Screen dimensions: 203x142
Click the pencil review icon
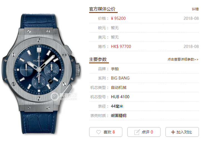point(137,132)
